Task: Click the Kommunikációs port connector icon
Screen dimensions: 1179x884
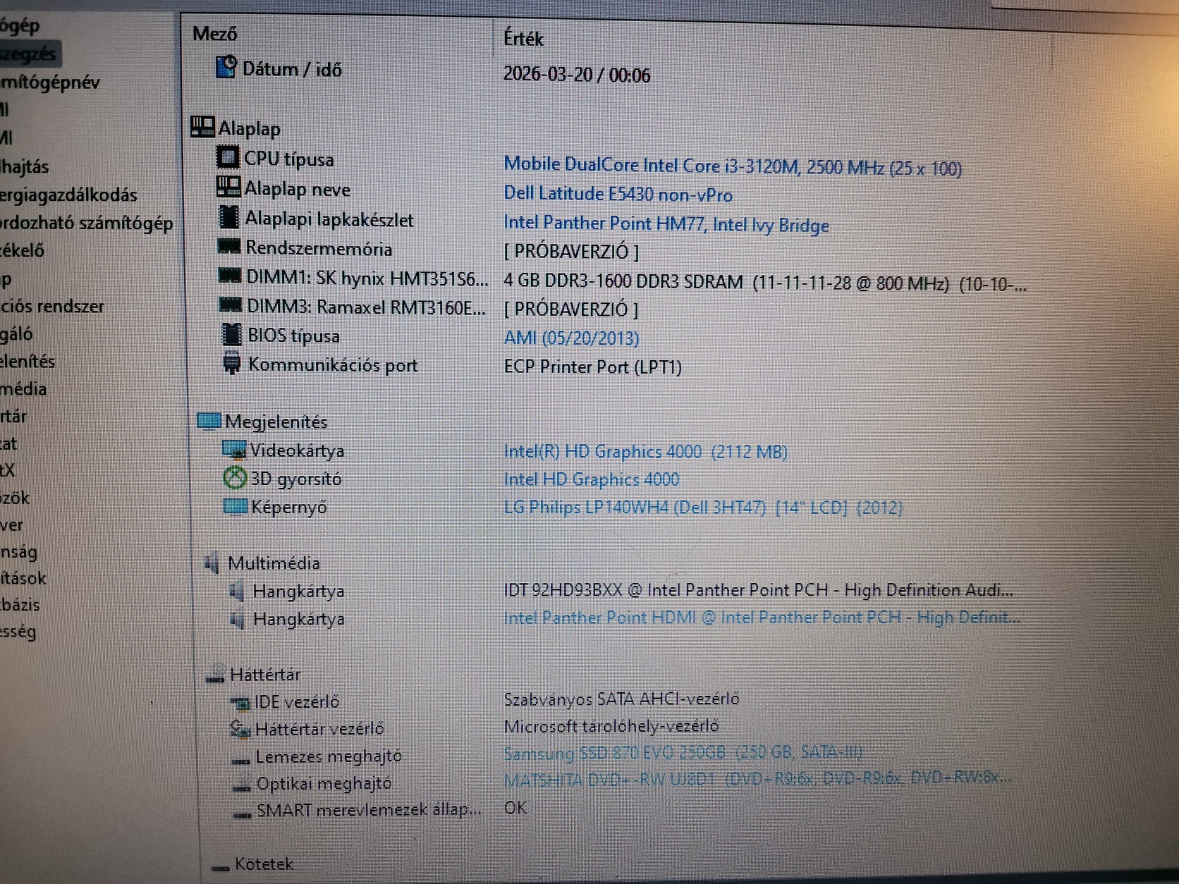Action: click(x=231, y=363)
